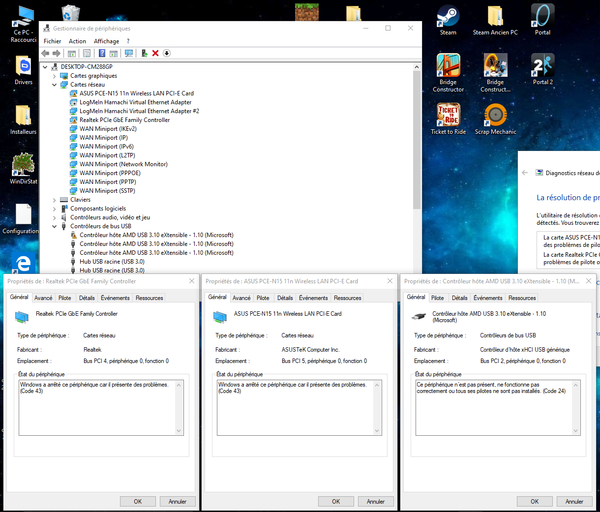Select the Ticket to Ride desktop icon
The image size is (600, 512).
pyautogui.click(x=448, y=119)
